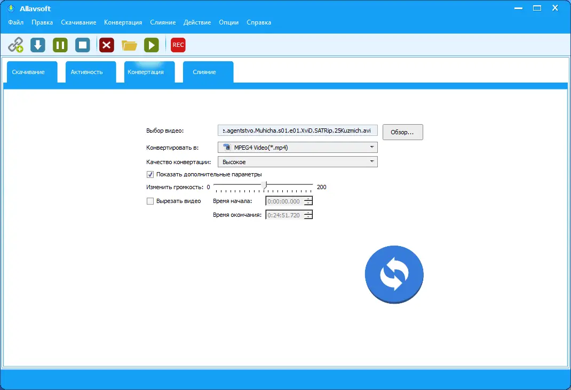The image size is (571, 390).
Task: Open the Скачивание menu in menu bar
Action: point(78,22)
